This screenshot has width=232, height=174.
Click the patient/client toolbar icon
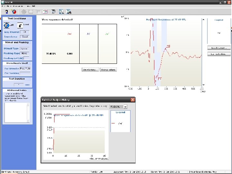(6, 12)
